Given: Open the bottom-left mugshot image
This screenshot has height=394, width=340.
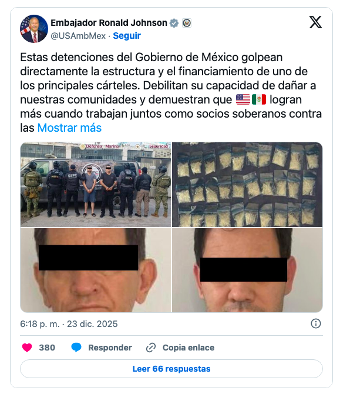Looking at the screenshot, I should coord(96,270).
